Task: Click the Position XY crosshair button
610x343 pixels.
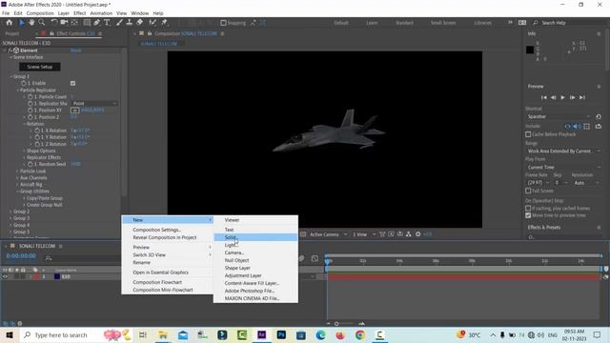Action: (74, 111)
